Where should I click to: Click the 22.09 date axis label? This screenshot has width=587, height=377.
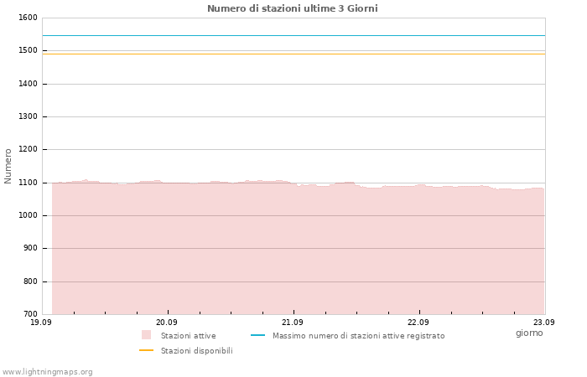pos(418,322)
